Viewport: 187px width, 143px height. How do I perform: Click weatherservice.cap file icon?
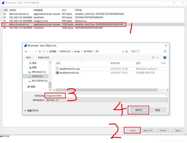[x=57, y=69]
